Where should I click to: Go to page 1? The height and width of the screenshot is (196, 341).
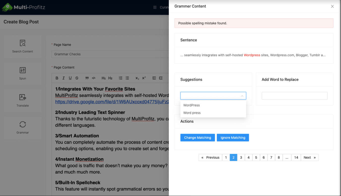point(226,157)
